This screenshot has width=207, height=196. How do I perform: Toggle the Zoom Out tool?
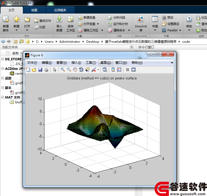69,70
